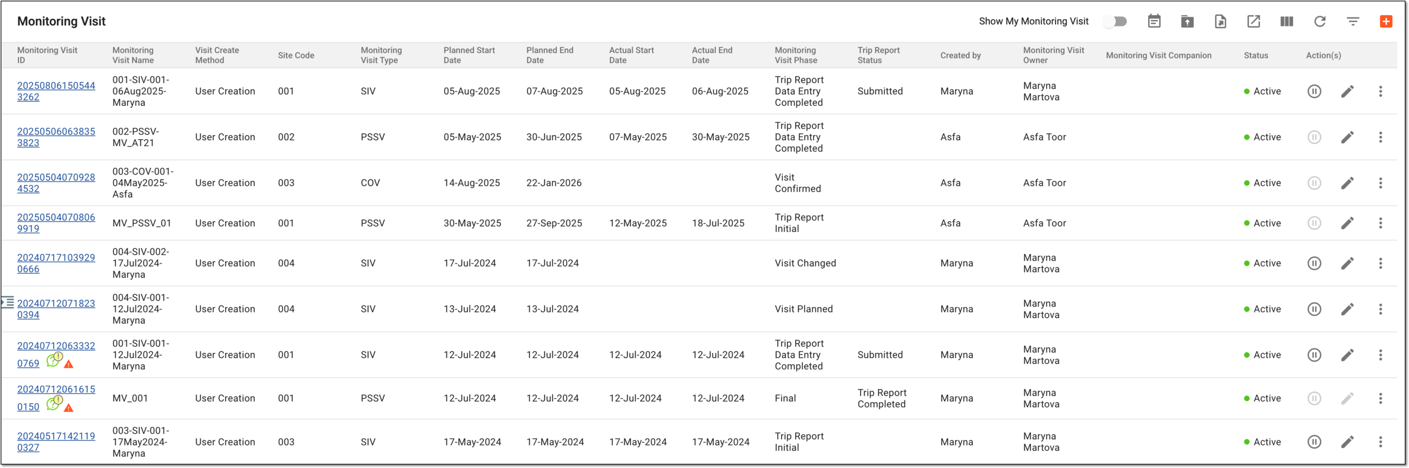Viewport: 1409px width, 468px height.
Task: Toggle Show My Monitoring Visit switch
Action: click(1115, 21)
